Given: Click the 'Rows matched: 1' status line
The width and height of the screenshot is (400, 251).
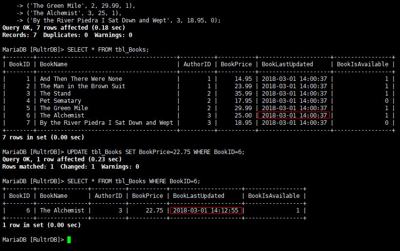Looking at the screenshot, I should 71,167.
